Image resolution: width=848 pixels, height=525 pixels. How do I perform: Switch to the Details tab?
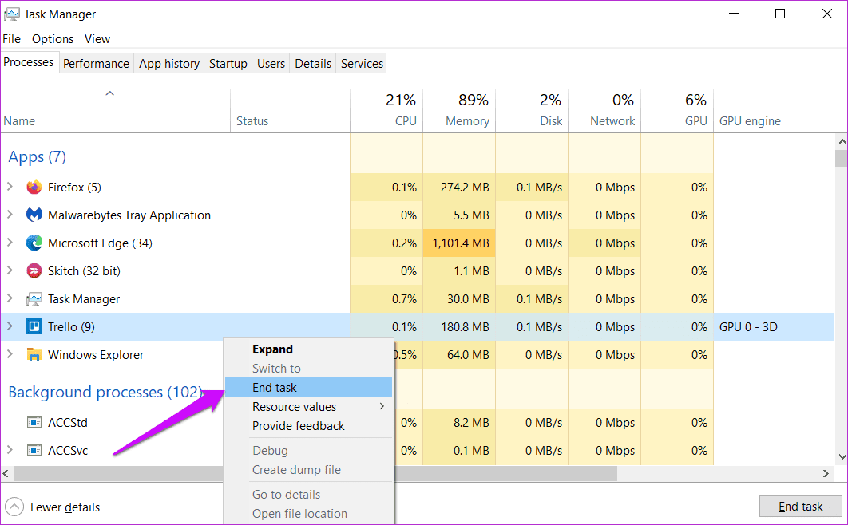(313, 64)
